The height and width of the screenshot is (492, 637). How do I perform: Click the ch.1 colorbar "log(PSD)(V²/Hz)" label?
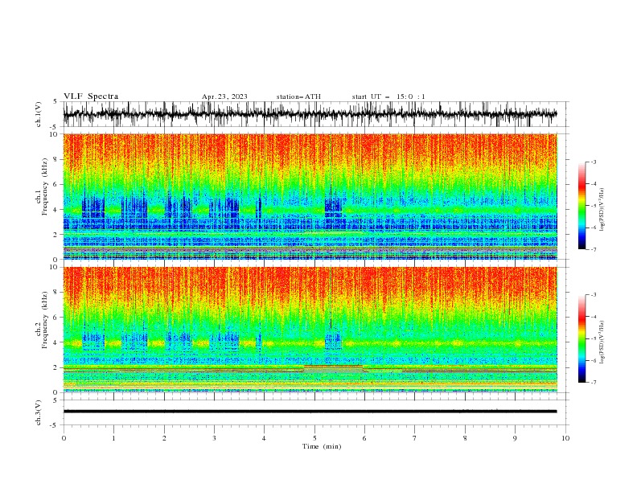pyautogui.click(x=602, y=211)
